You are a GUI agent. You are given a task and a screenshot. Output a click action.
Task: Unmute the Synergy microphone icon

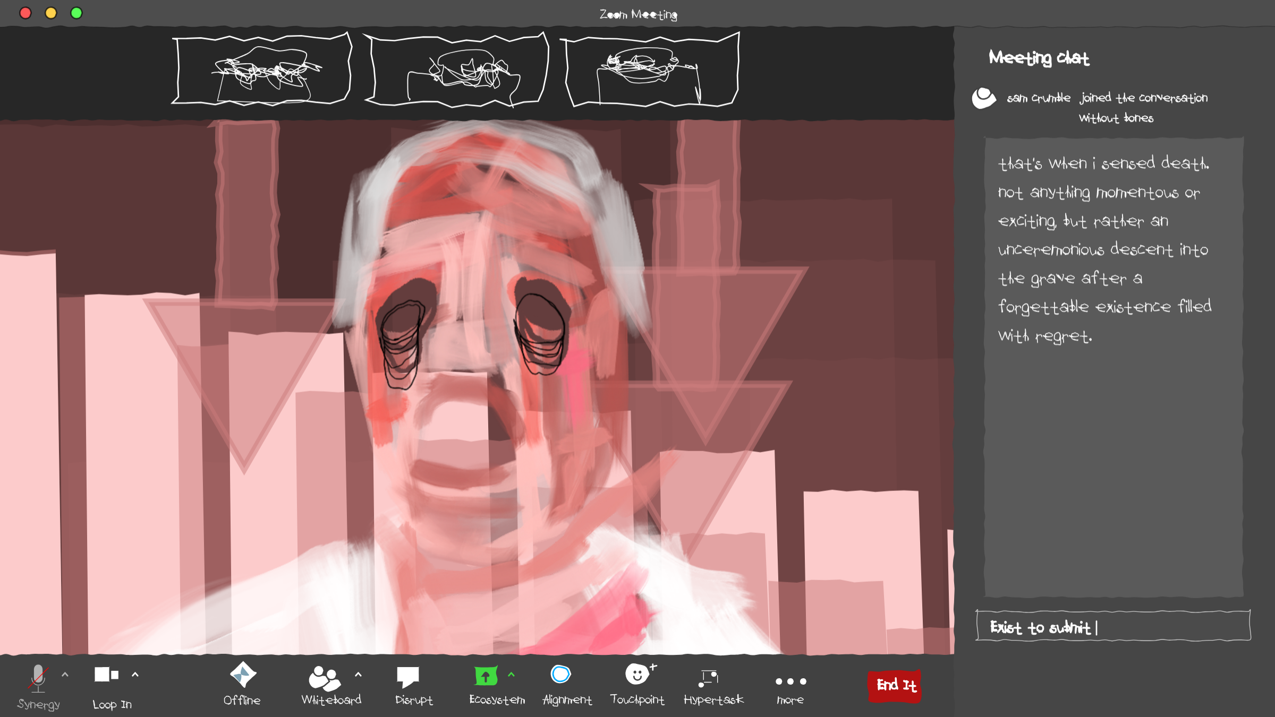coord(38,678)
